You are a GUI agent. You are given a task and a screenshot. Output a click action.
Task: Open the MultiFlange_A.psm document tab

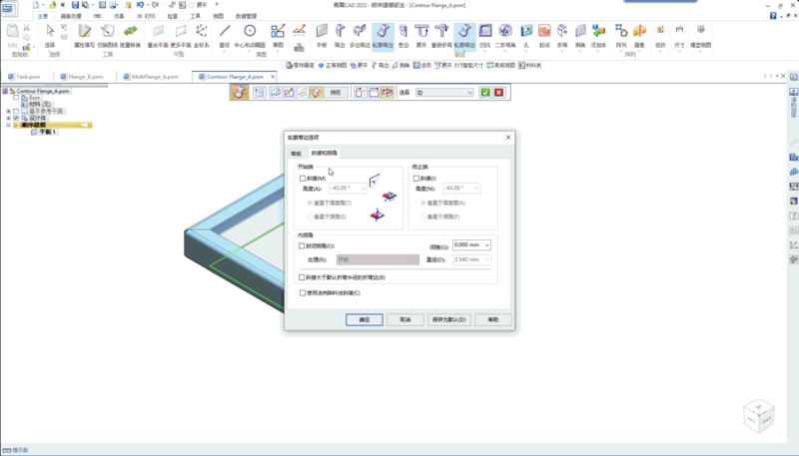point(155,76)
